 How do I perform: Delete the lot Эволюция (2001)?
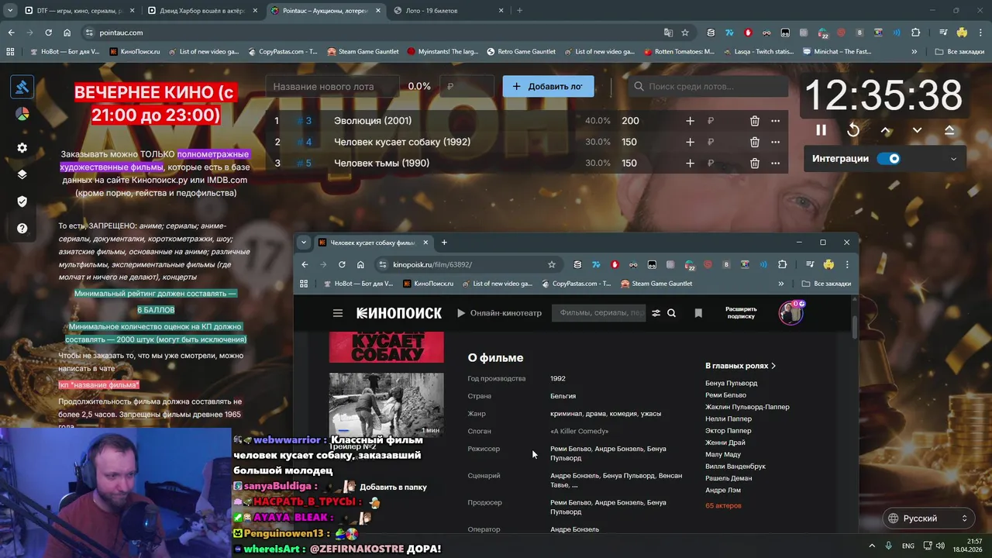coord(754,121)
